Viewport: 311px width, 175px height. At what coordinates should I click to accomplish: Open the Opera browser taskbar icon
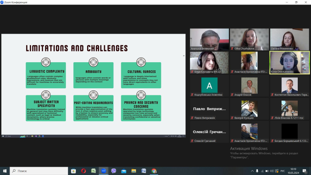click(83, 170)
